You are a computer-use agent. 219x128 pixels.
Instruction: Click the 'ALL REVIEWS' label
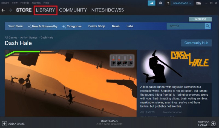point(148,112)
